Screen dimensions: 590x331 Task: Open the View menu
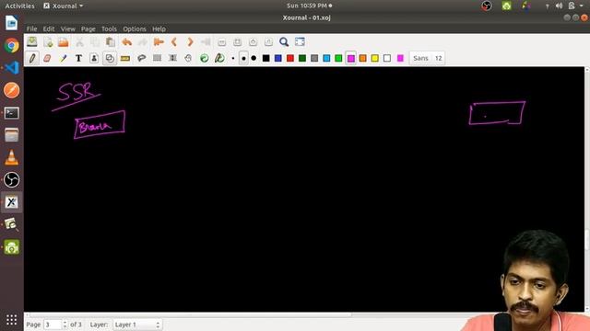(67, 29)
